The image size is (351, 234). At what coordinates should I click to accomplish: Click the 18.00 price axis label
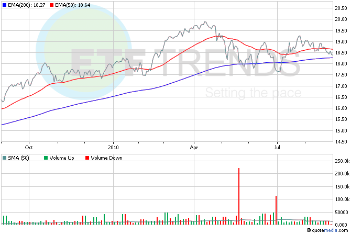(341, 64)
